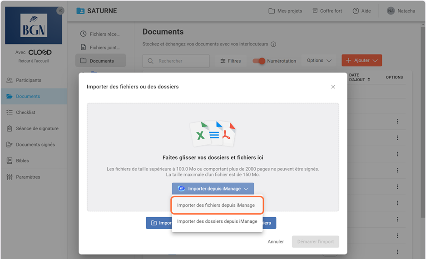Open the SATURNE project icon in header
This screenshot has height=259, width=426.
click(80, 11)
